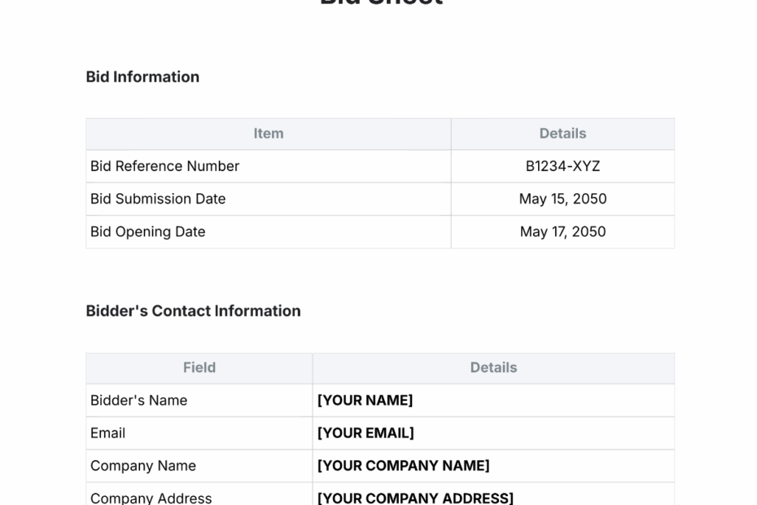This screenshot has width=757, height=505.
Task: Click the Bidder's Contact Information heading
Action: tap(193, 310)
